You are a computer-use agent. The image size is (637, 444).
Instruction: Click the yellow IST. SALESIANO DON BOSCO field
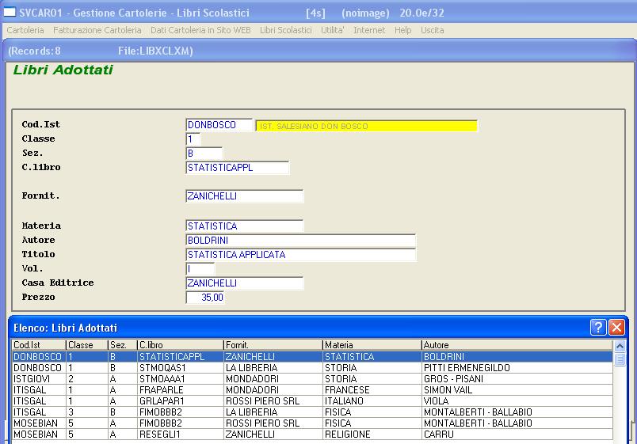click(x=367, y=126)
